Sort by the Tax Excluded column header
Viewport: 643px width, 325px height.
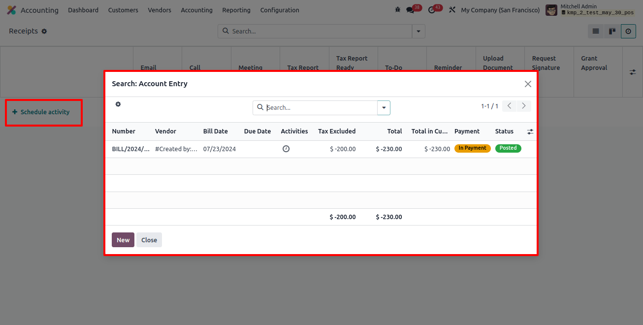[337, 131]
